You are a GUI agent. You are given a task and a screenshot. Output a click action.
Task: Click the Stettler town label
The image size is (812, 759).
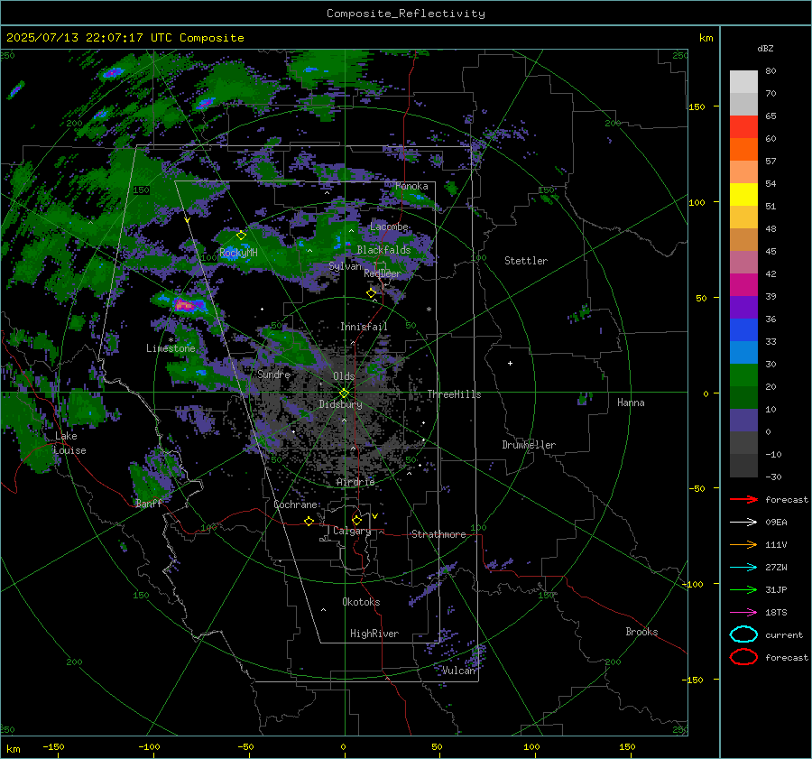(526, 261)
